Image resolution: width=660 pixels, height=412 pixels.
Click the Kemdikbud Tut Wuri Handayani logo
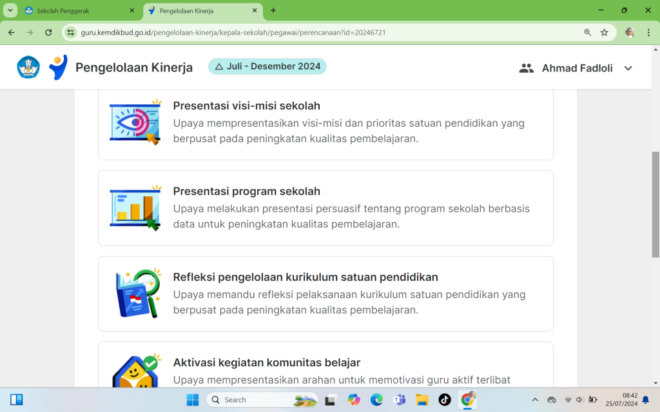click(x=28, y=68)
